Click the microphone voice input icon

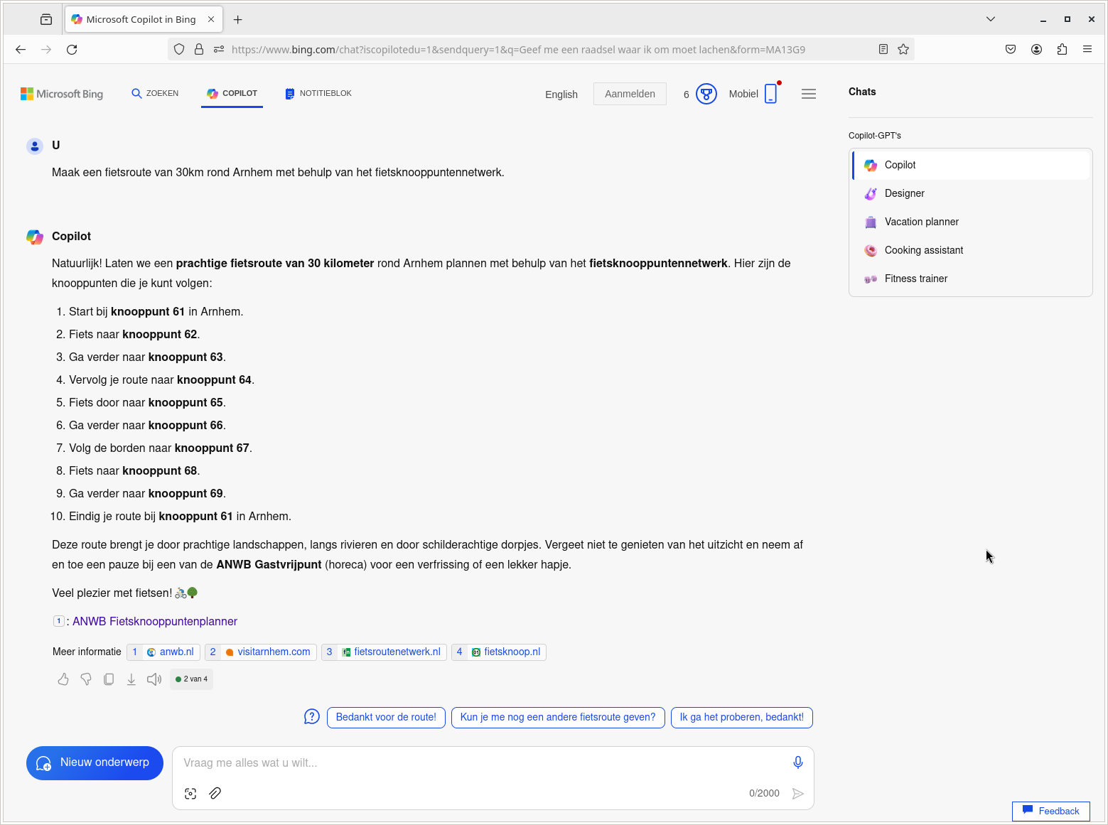[x=798, y=762]
